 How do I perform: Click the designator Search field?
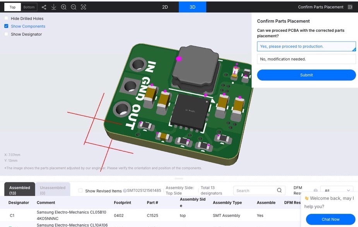pyautogui.click(x=255, y=191)
